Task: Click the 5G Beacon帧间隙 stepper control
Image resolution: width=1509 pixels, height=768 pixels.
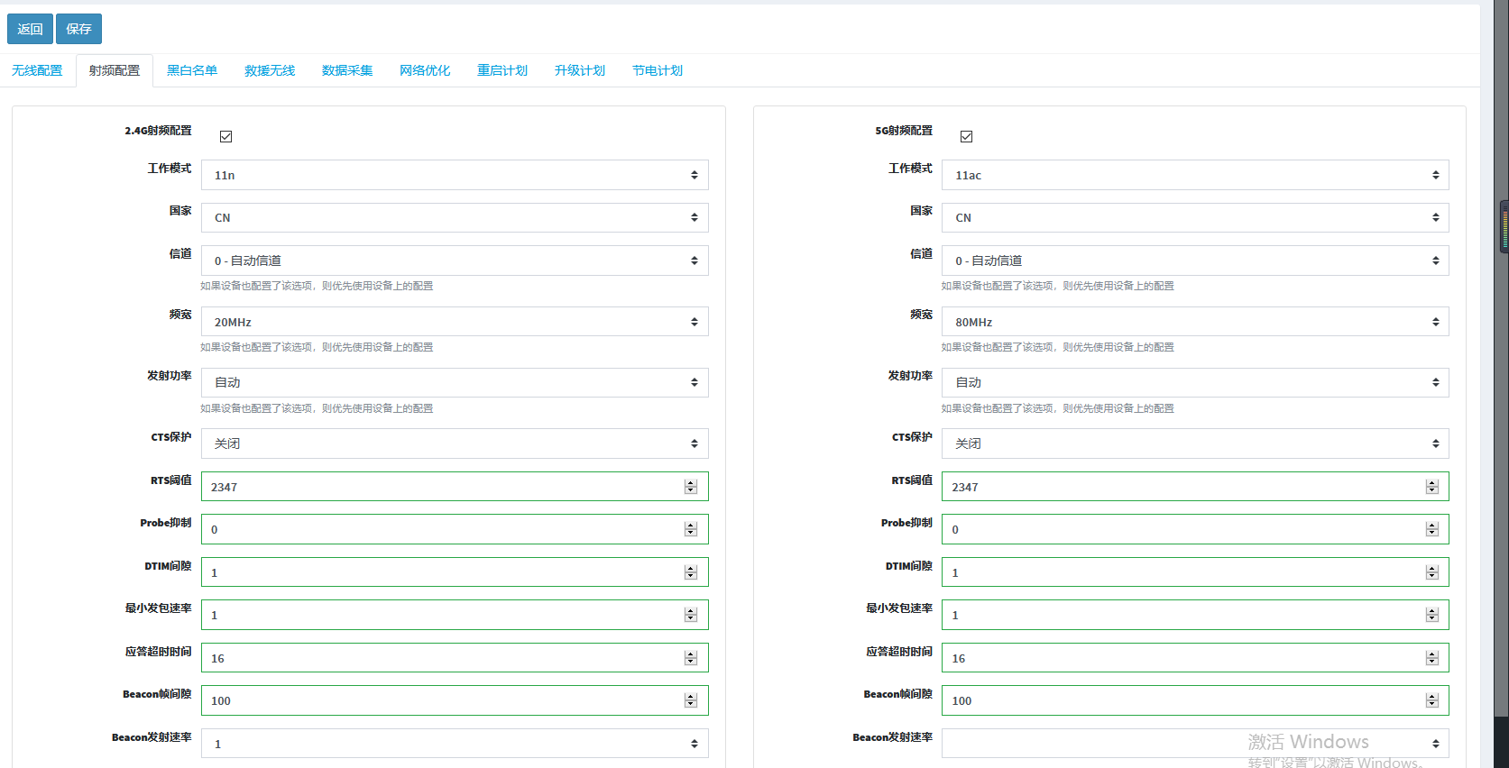Action: 1431,700
